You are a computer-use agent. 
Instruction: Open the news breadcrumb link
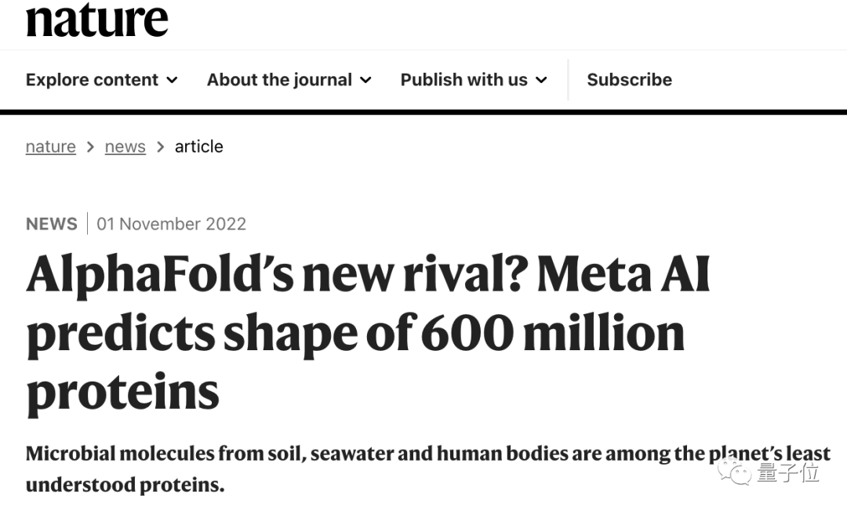[125, 146]
